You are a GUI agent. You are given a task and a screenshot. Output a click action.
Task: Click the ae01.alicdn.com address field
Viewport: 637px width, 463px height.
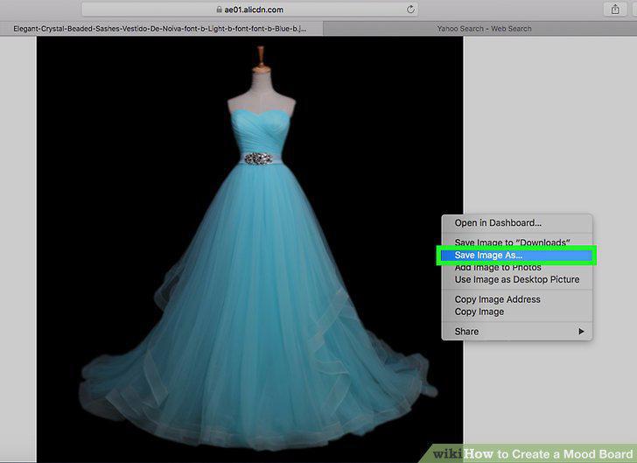point(249,10)
